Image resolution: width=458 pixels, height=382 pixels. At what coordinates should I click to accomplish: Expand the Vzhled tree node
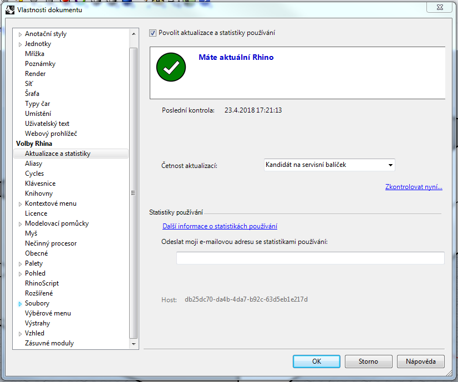coord(20,334)
